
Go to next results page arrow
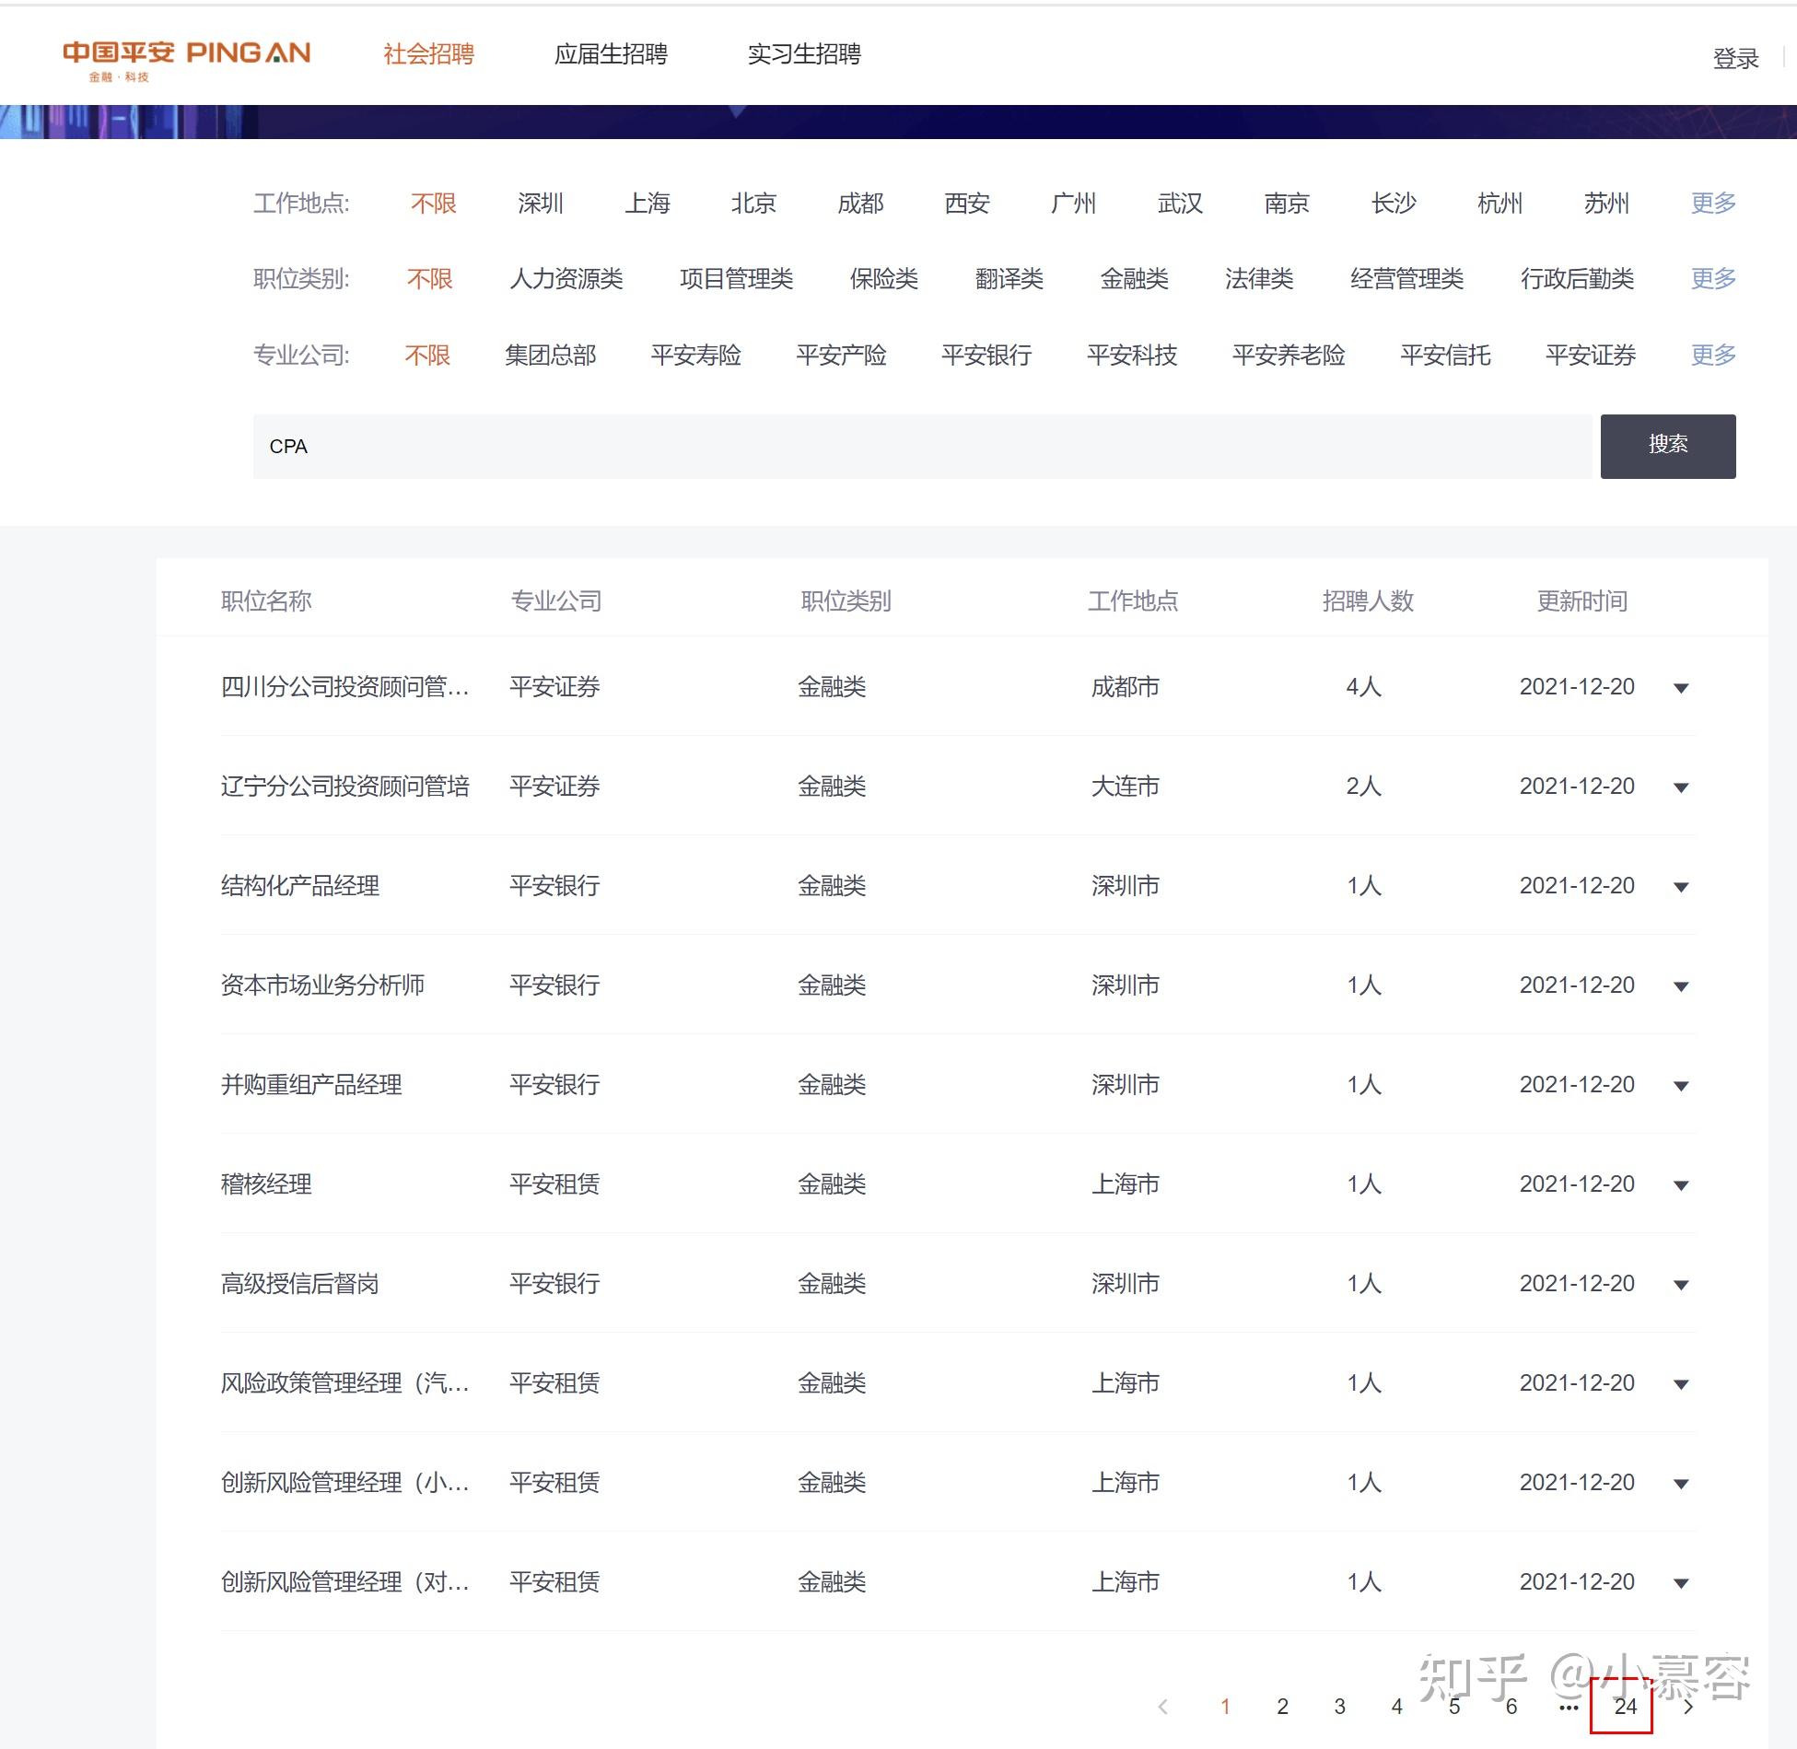pos(1687,1707)
